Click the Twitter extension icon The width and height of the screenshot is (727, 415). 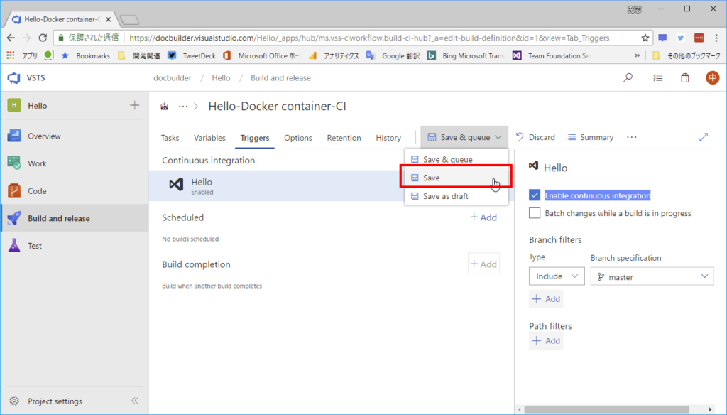click(x=680, y=38)
